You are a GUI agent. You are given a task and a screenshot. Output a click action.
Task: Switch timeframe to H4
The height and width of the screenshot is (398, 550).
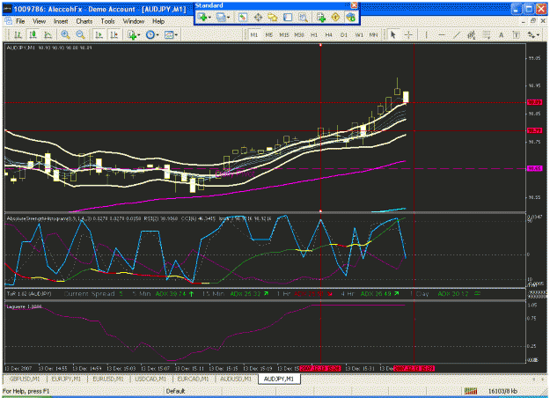click(x=328, y=34)
